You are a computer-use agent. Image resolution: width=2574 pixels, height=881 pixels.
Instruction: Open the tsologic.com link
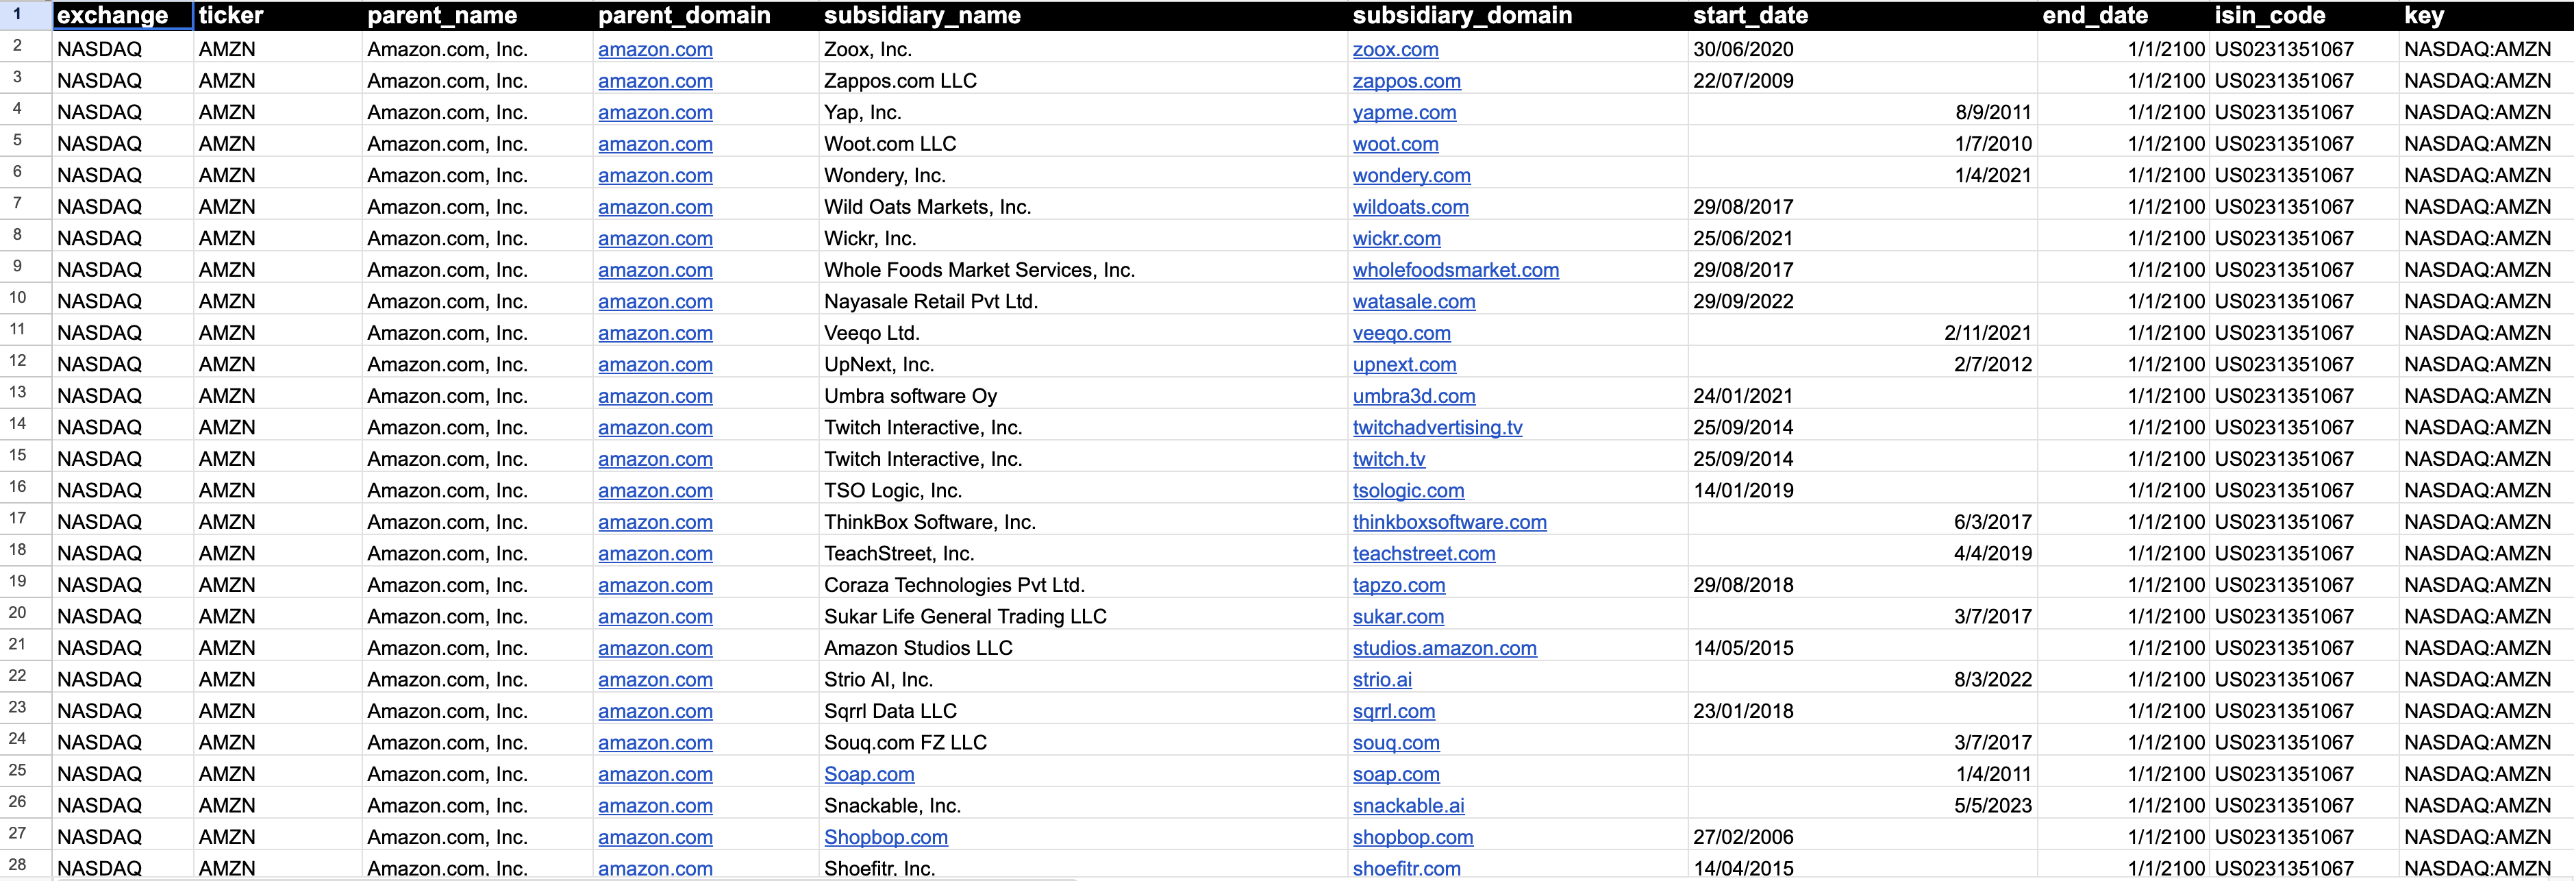click(x=1408, y=491)
